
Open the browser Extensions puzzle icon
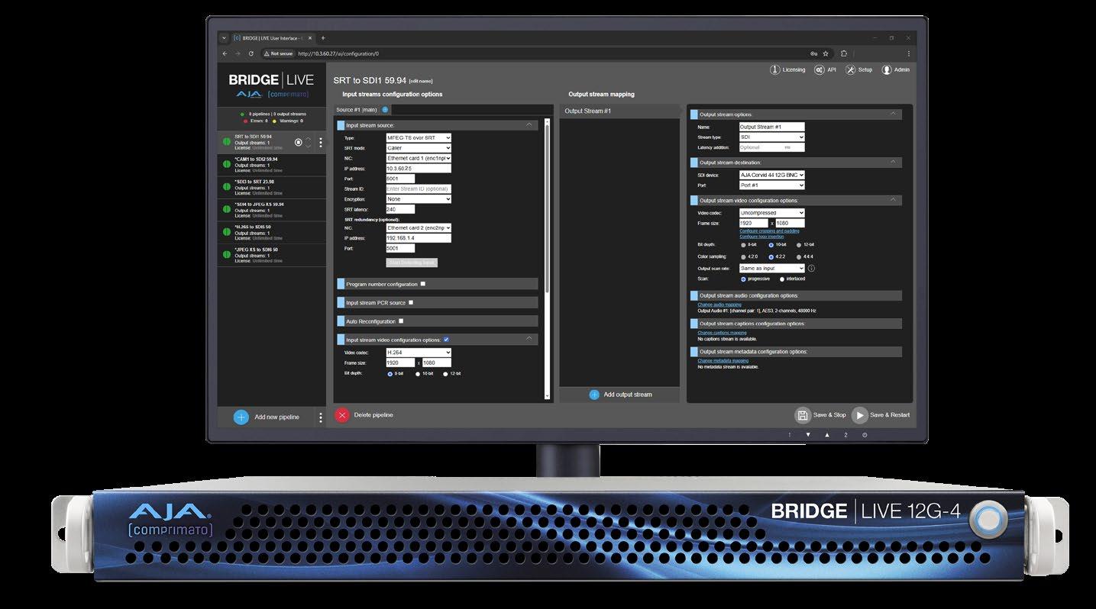[x=844, y=53]
